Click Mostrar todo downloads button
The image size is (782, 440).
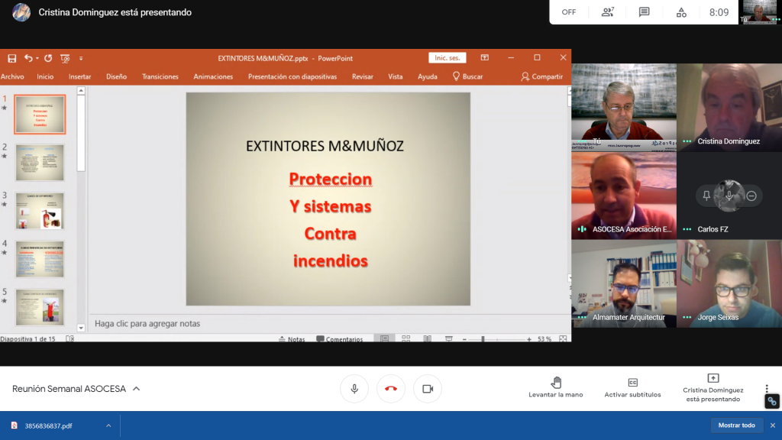737,425
